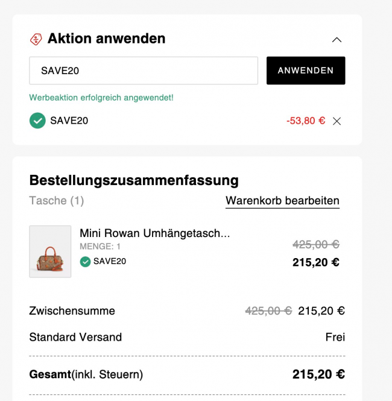Click the Gesamt total 215,20 €
Screen dimensions: 392x401
pyautogui.click(x=318, y=374)
